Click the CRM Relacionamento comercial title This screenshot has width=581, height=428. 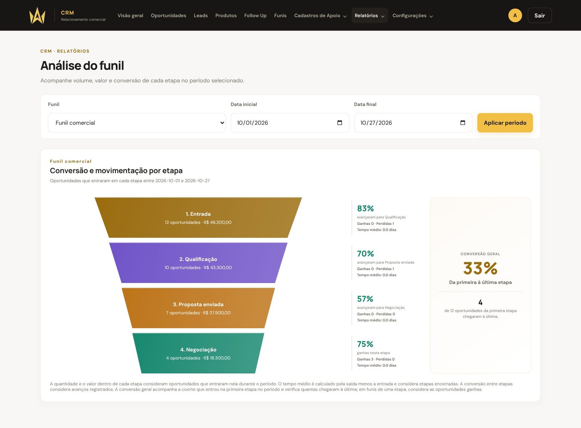click(83, 16)
